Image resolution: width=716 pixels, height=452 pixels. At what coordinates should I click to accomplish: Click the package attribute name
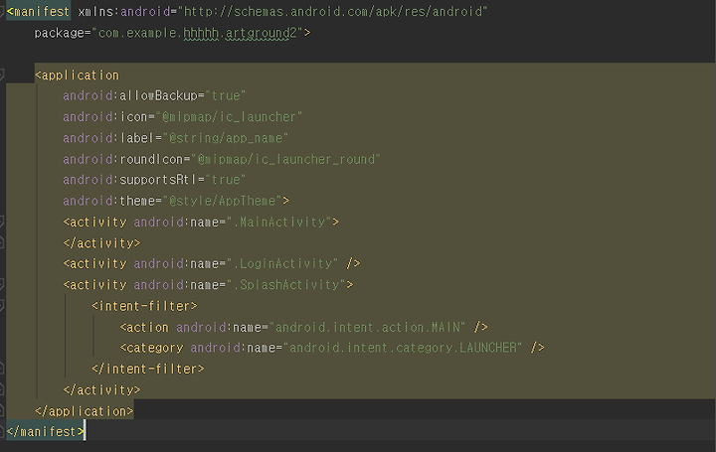[x=59, y=33]
